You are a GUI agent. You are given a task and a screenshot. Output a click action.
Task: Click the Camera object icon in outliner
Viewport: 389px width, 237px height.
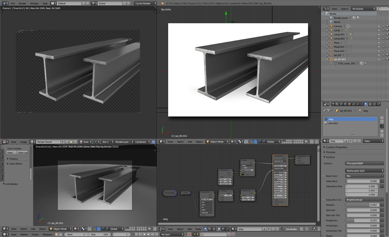[x=331, y=26]
